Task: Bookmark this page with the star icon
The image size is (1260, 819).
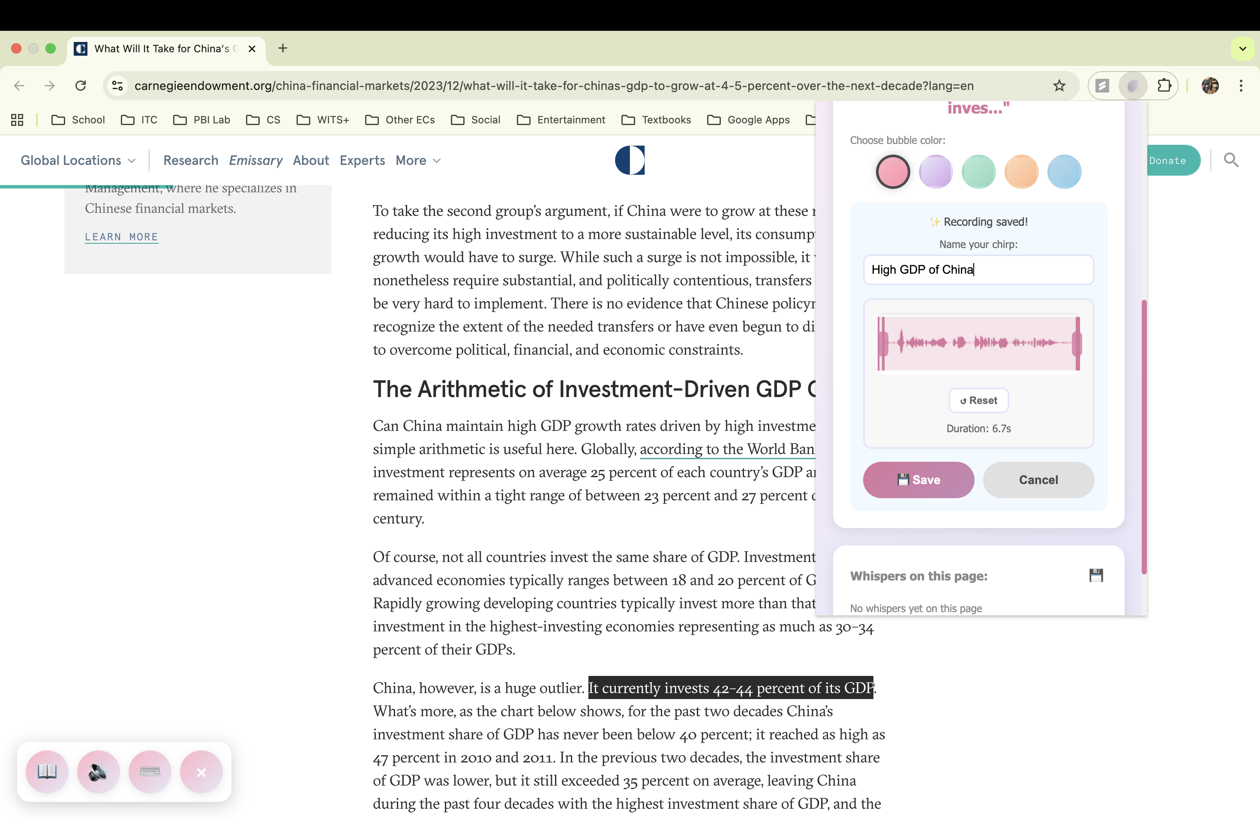Action: click(1059, 86)
